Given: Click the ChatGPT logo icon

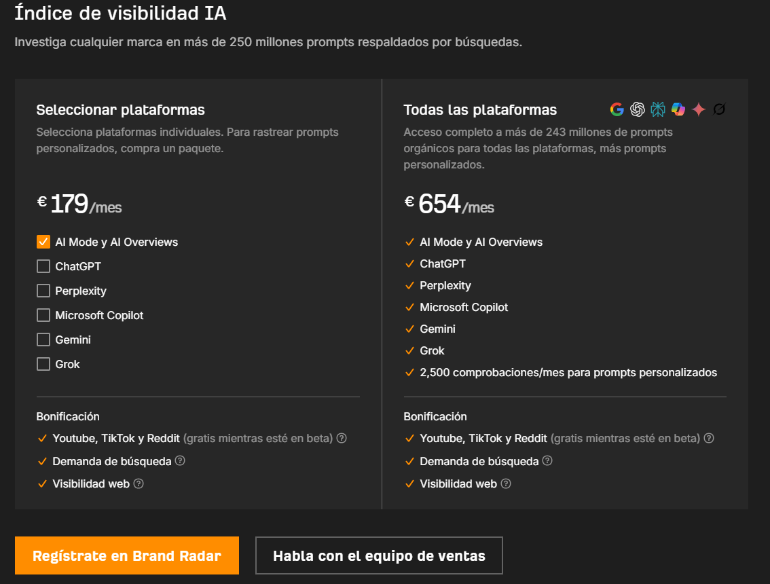Looking at the screenshot, I should [638, 109].
